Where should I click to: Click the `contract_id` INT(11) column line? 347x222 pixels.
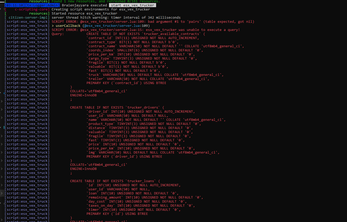[143, 38]
